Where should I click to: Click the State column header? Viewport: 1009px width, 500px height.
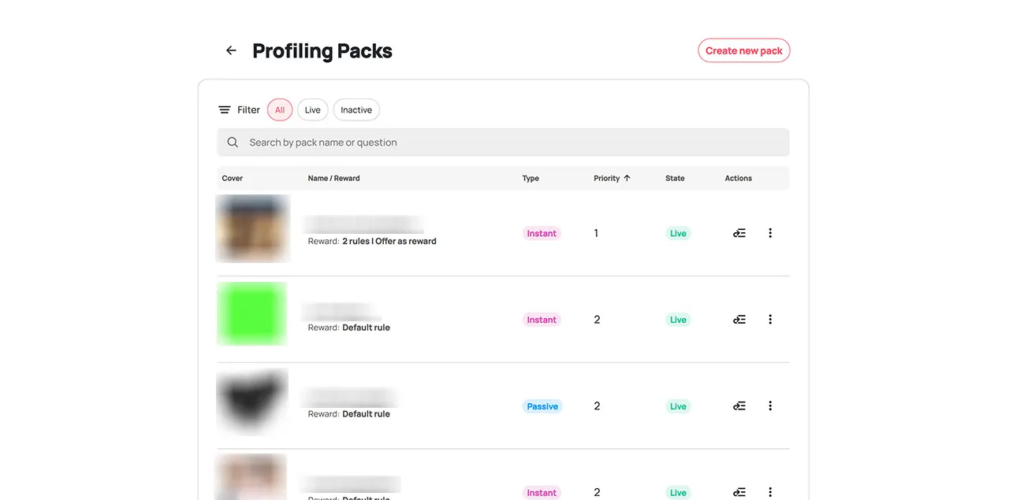(675, 178)
